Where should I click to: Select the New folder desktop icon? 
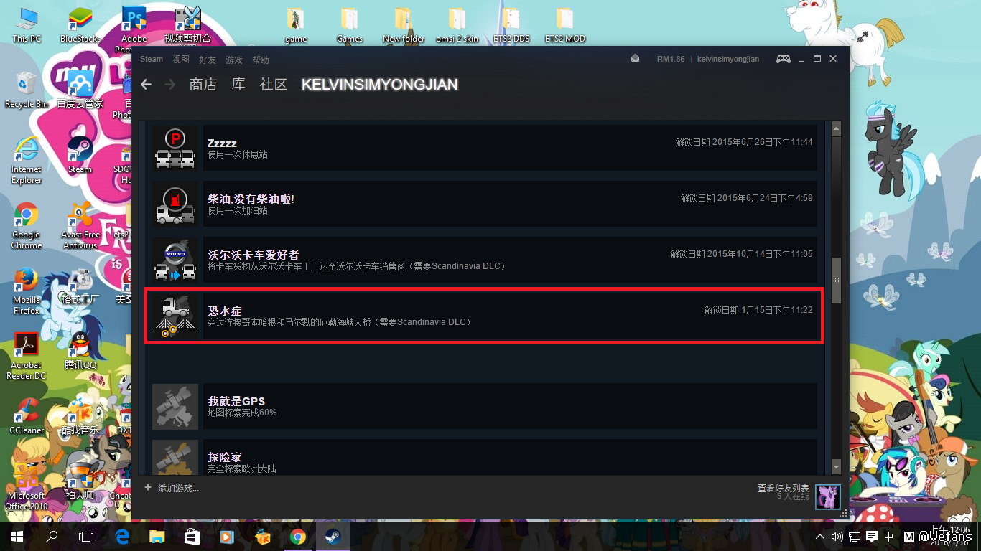pyautogui.click(x=404, y=25)
